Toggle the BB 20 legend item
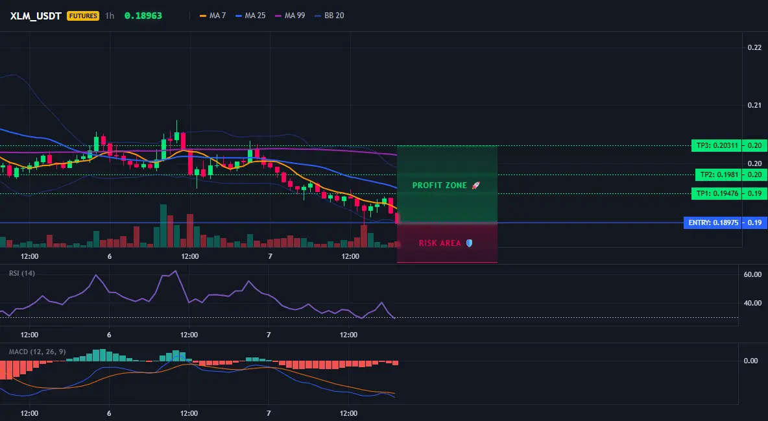Viewport: 768px width, 421px height. [x=330, y=16]
